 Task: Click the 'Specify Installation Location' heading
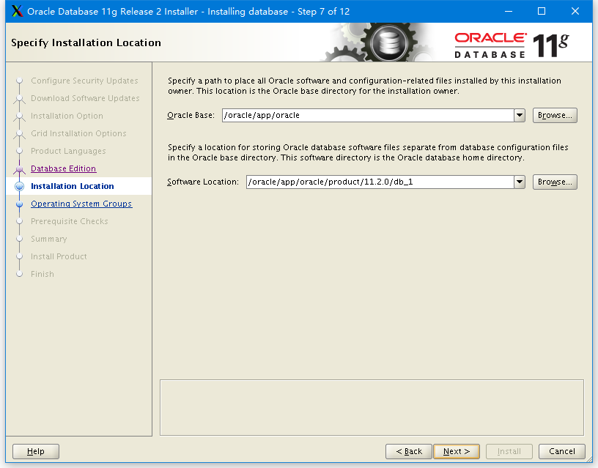[x=86, y=42]
